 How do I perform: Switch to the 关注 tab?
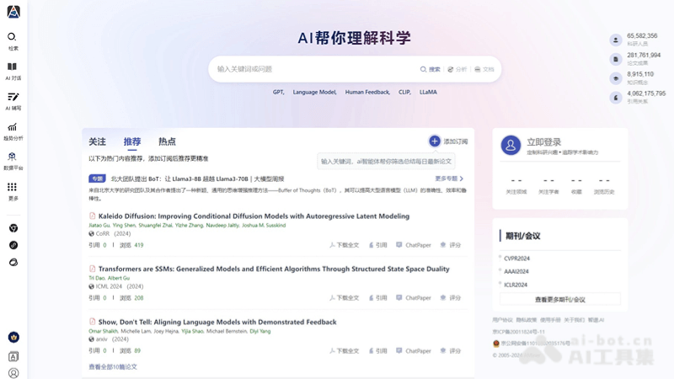tap(98, 141)
